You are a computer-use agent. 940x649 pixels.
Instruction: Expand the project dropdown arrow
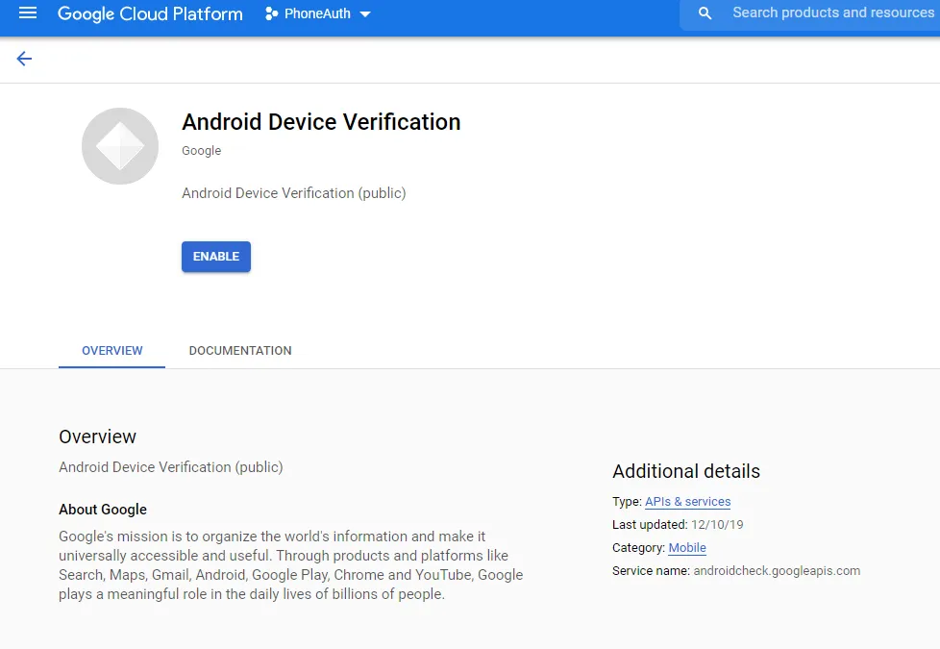(365, 14)
